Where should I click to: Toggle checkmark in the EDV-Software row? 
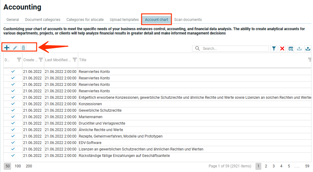pos(13,143)
